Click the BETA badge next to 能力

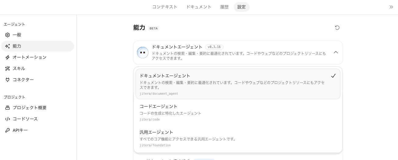(x=154, y=28)
